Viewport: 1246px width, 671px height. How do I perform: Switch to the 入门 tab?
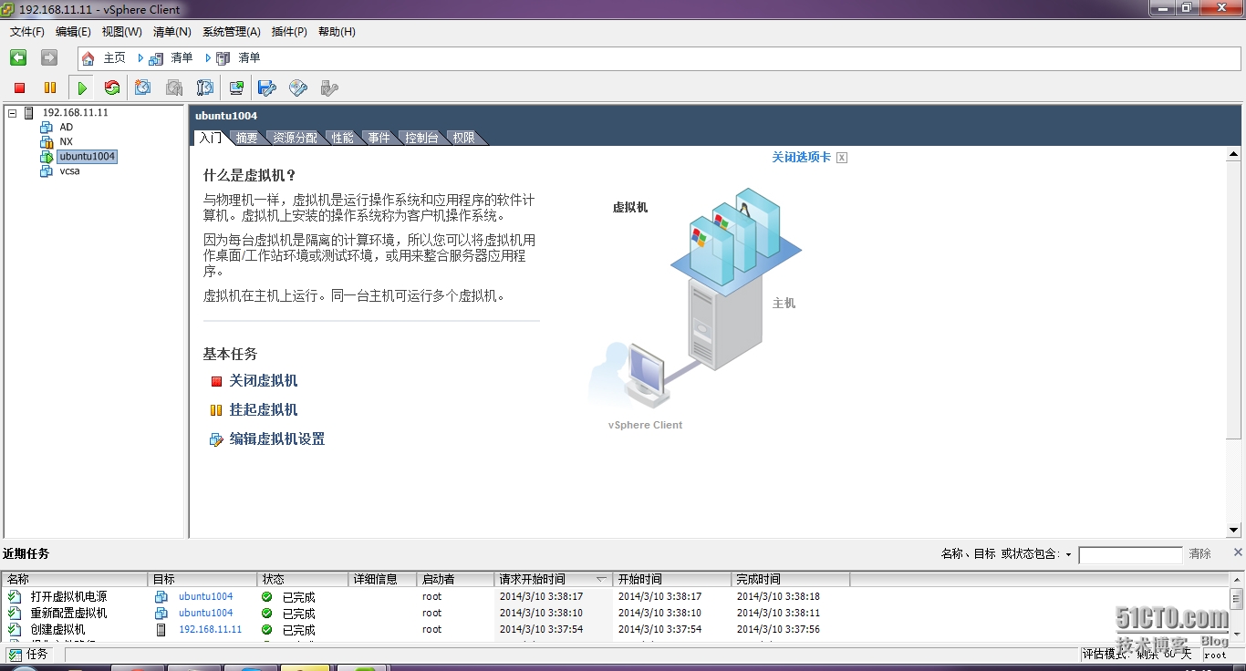pos(210,138)
